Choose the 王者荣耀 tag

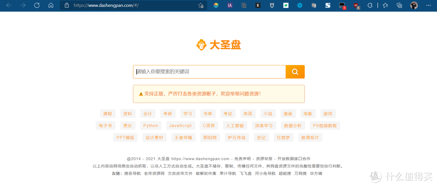pyautogui.click(x=183, y=137)
